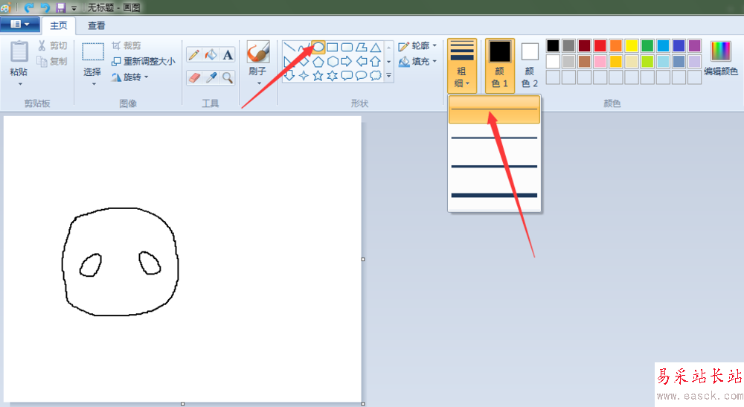Pick the purple color swatch
Viewport: 744px width, 407px height.
pyautogui.click(x=694, y=45)
